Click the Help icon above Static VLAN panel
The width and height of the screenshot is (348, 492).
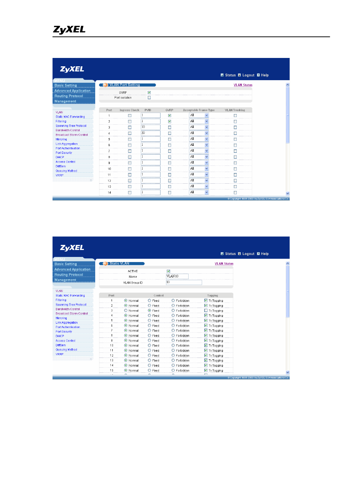tap(258, 254)
